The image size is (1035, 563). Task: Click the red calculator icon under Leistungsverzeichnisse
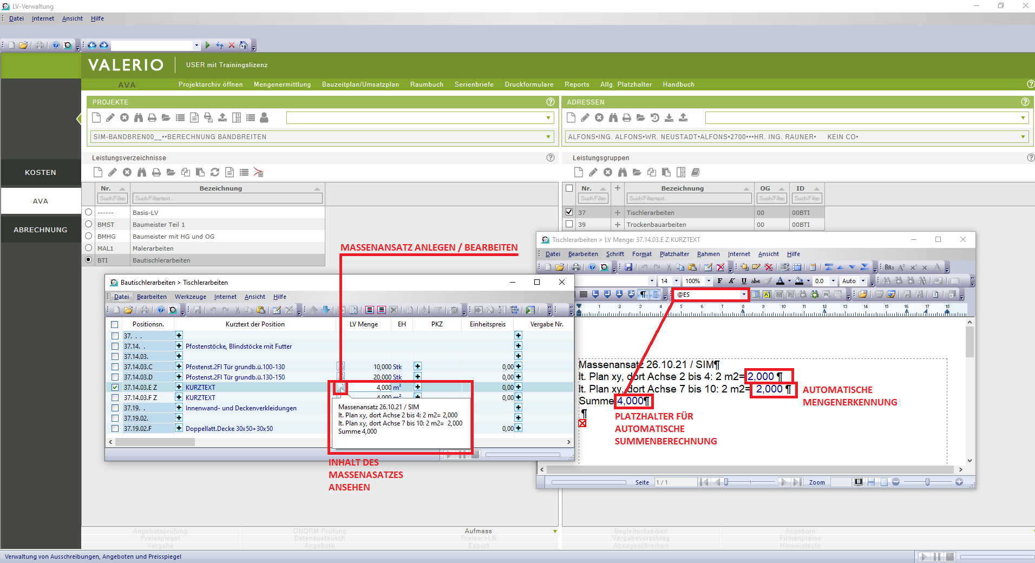point(258,172)
